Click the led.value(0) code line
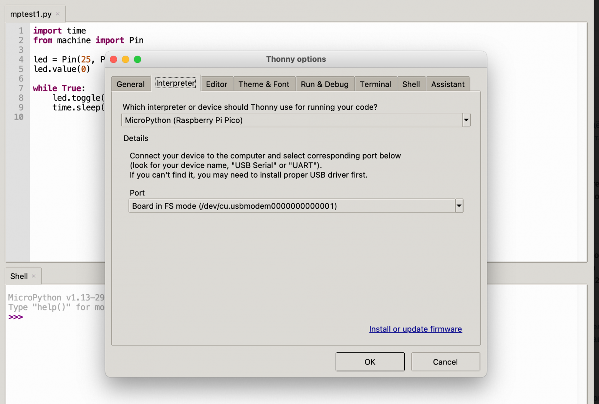 pos(62,69)
